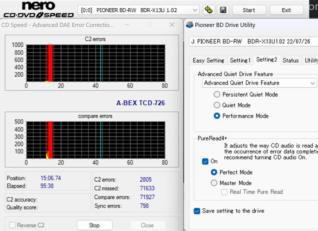
Task: Choose the Quiet Mode radio option
Action: click(x=217, y=105)
